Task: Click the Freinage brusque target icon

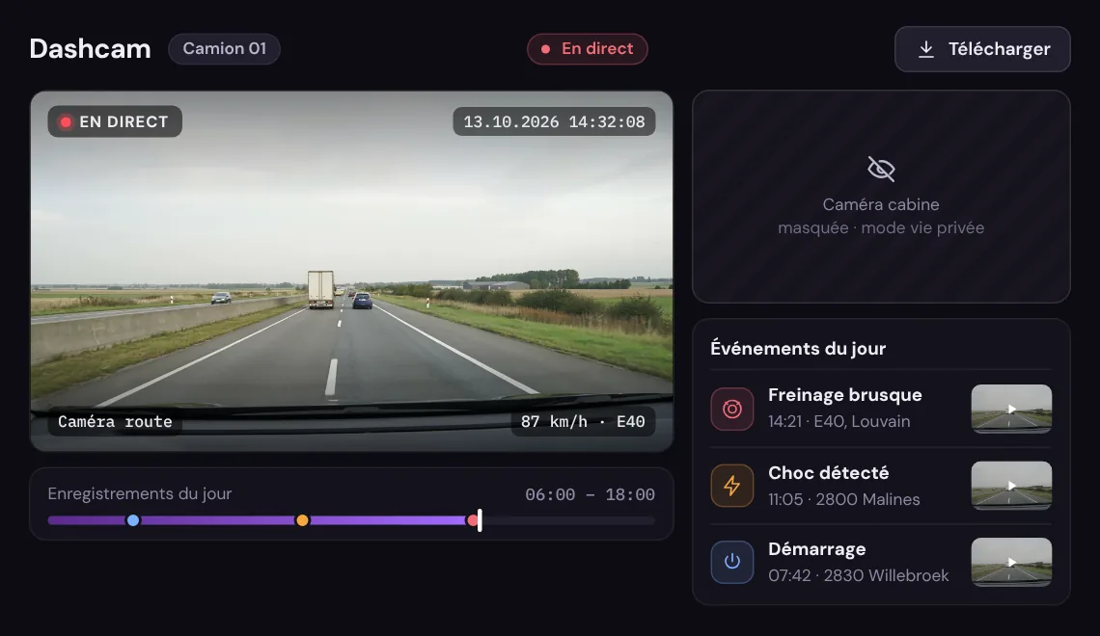Action: click(731, 409)
